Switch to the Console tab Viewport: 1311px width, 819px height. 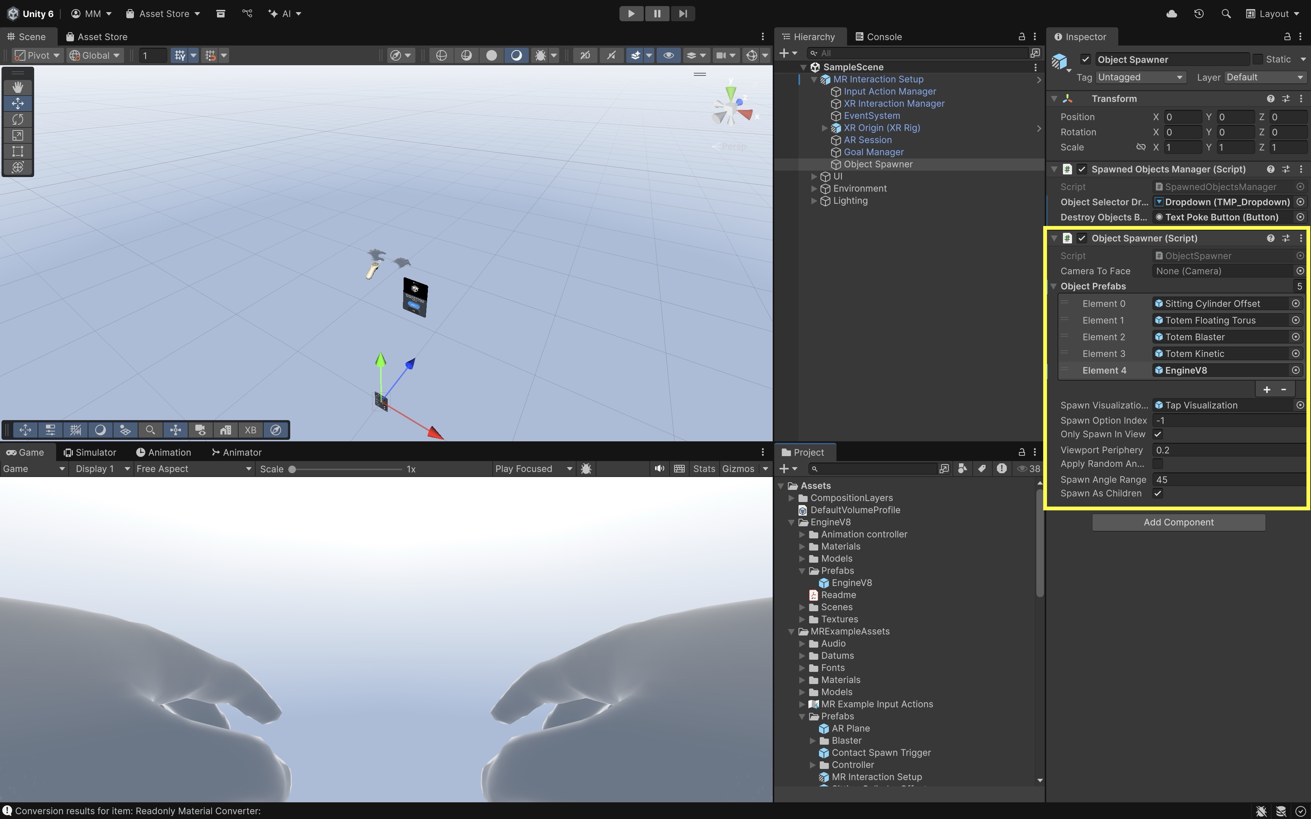pyautogui.click(x=878, y=37)
